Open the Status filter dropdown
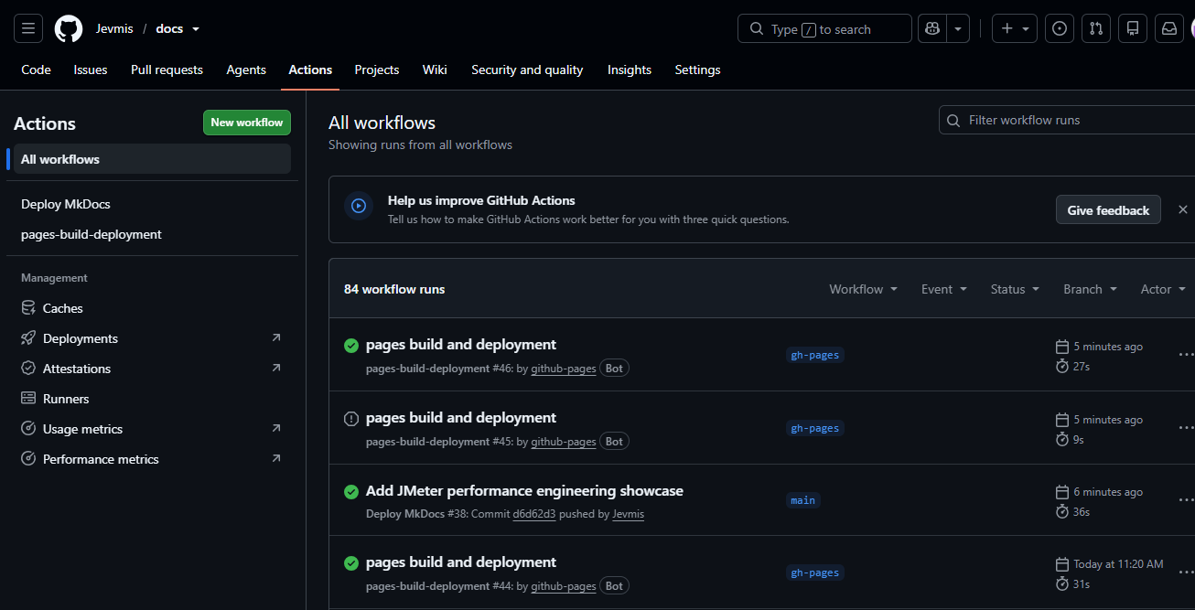 (x=1015, y=289)
